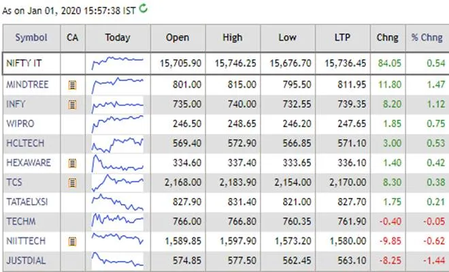The image size is (449, 272).
Task: Open INFY corporate action icon
Action: coord(72,105)
